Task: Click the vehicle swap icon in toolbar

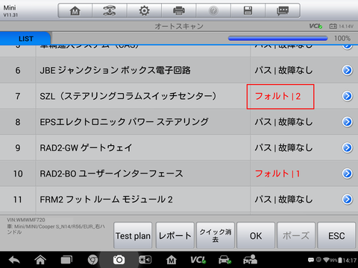Action: (x=110, y=10)
